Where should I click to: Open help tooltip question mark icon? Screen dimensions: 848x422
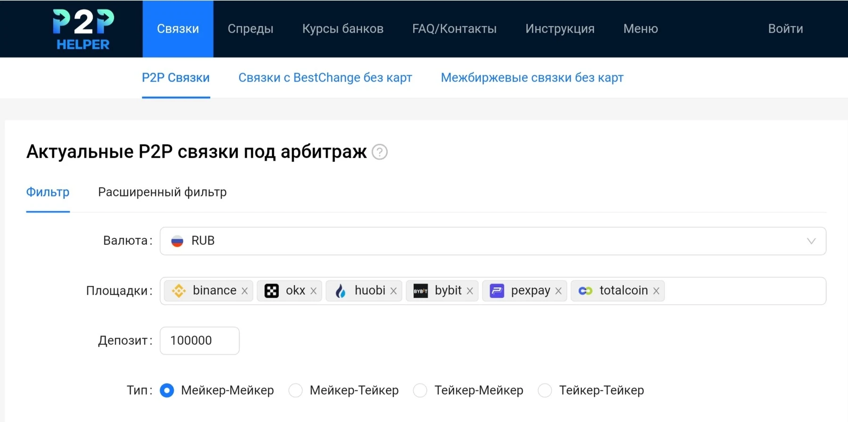pyautogui.click(x=379, y=152)
